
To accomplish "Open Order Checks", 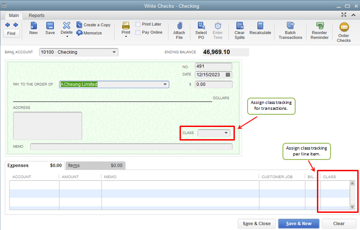I will (344, 32).
